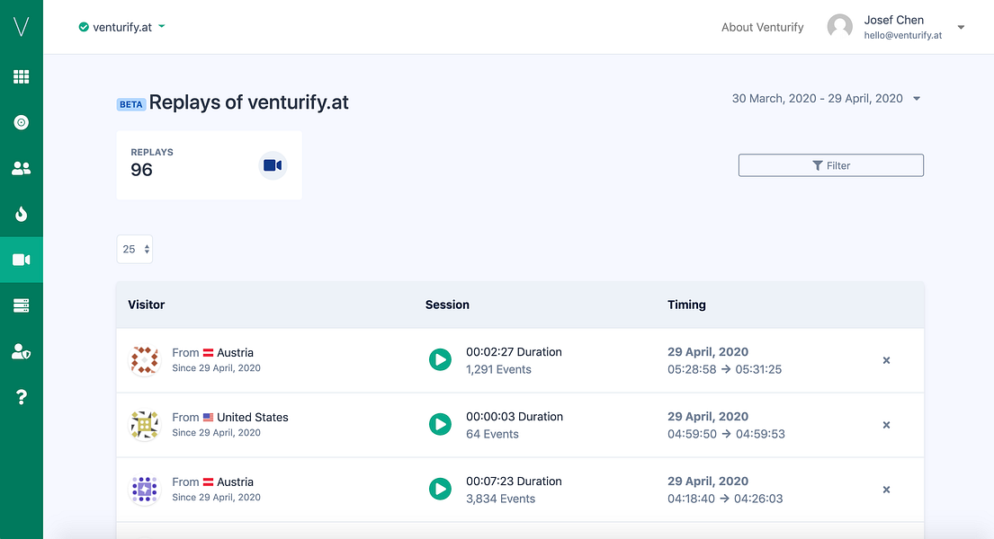Open the visitors people icon in sidebar
The height and width of the screenshot is (539, 994).
click(x=21, y=169)
